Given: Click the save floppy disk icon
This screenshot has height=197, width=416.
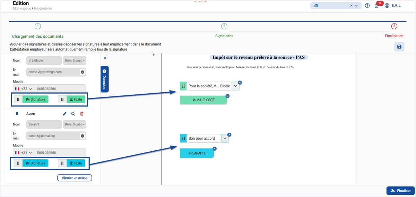Looking at the screenshot, I should [399, 47].
